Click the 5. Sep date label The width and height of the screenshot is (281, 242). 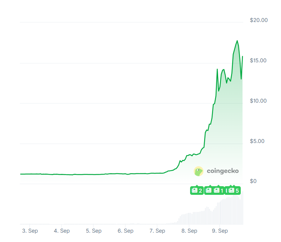pos(93,231)
